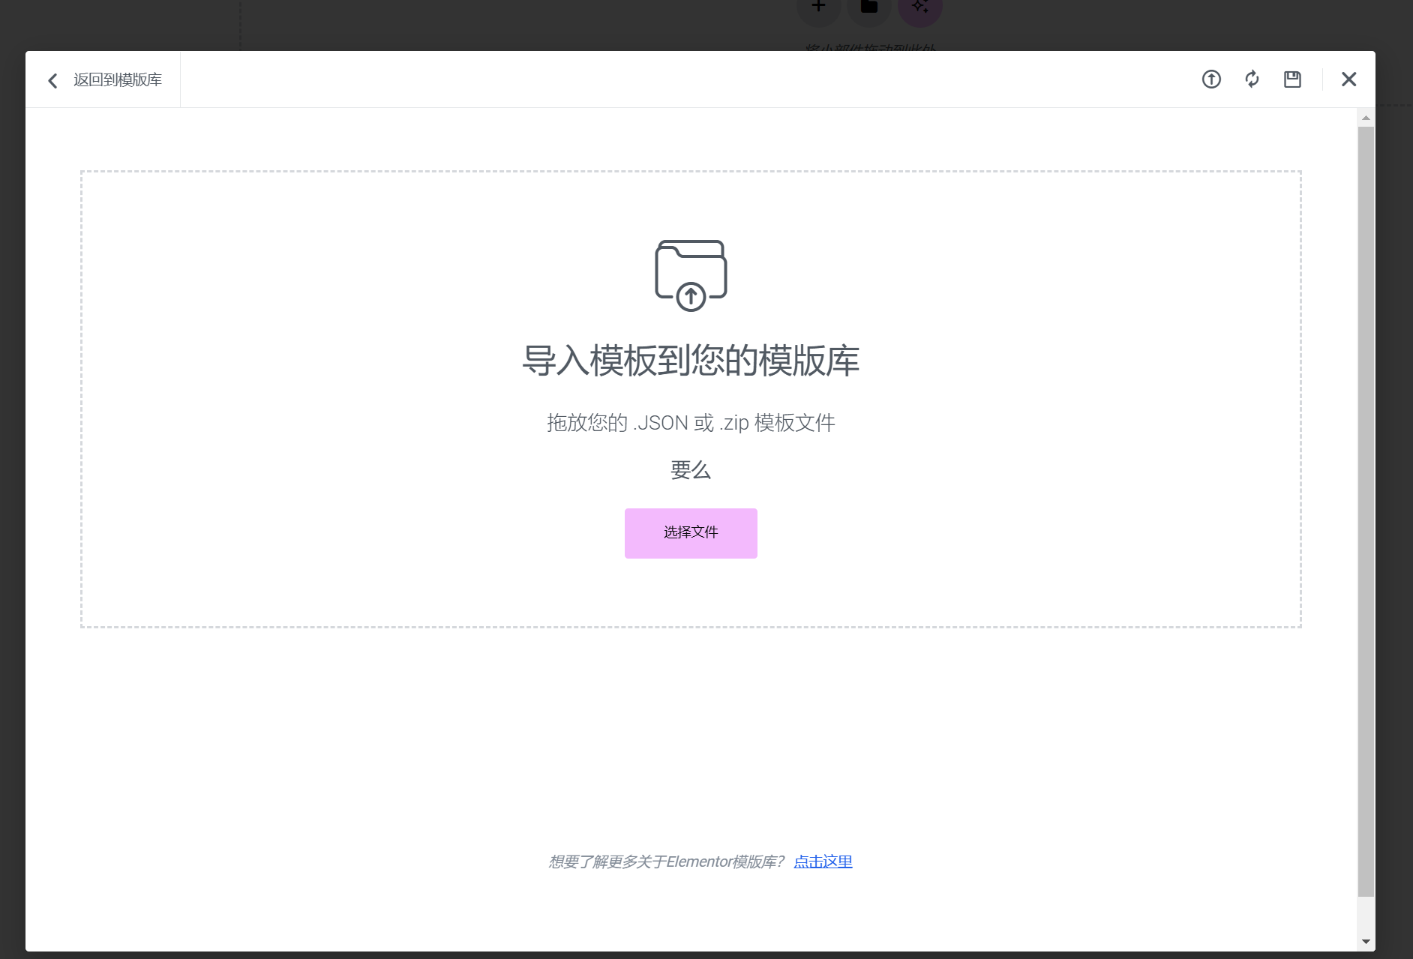Click the 要么 separator text

(x=690, y=470)
